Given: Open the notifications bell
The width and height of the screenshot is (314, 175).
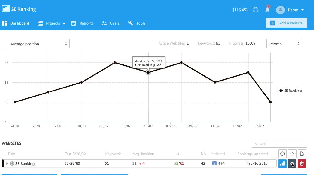Looking at the screenshot, I should pos(267,9).
